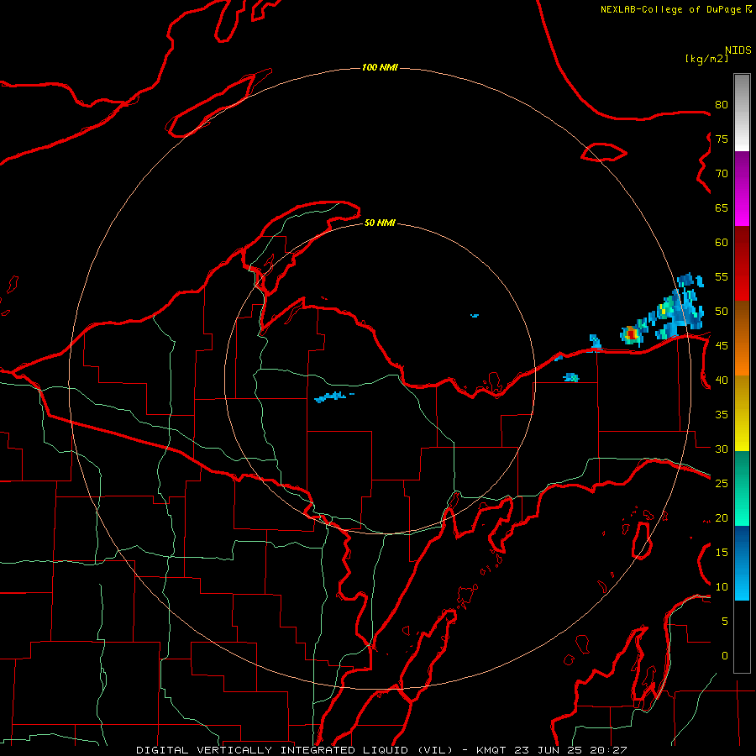The height and width of the screenshot is (756, 756).
Task: Click the elongated light-blue echo near map center
Action: [x=331, y=396]
